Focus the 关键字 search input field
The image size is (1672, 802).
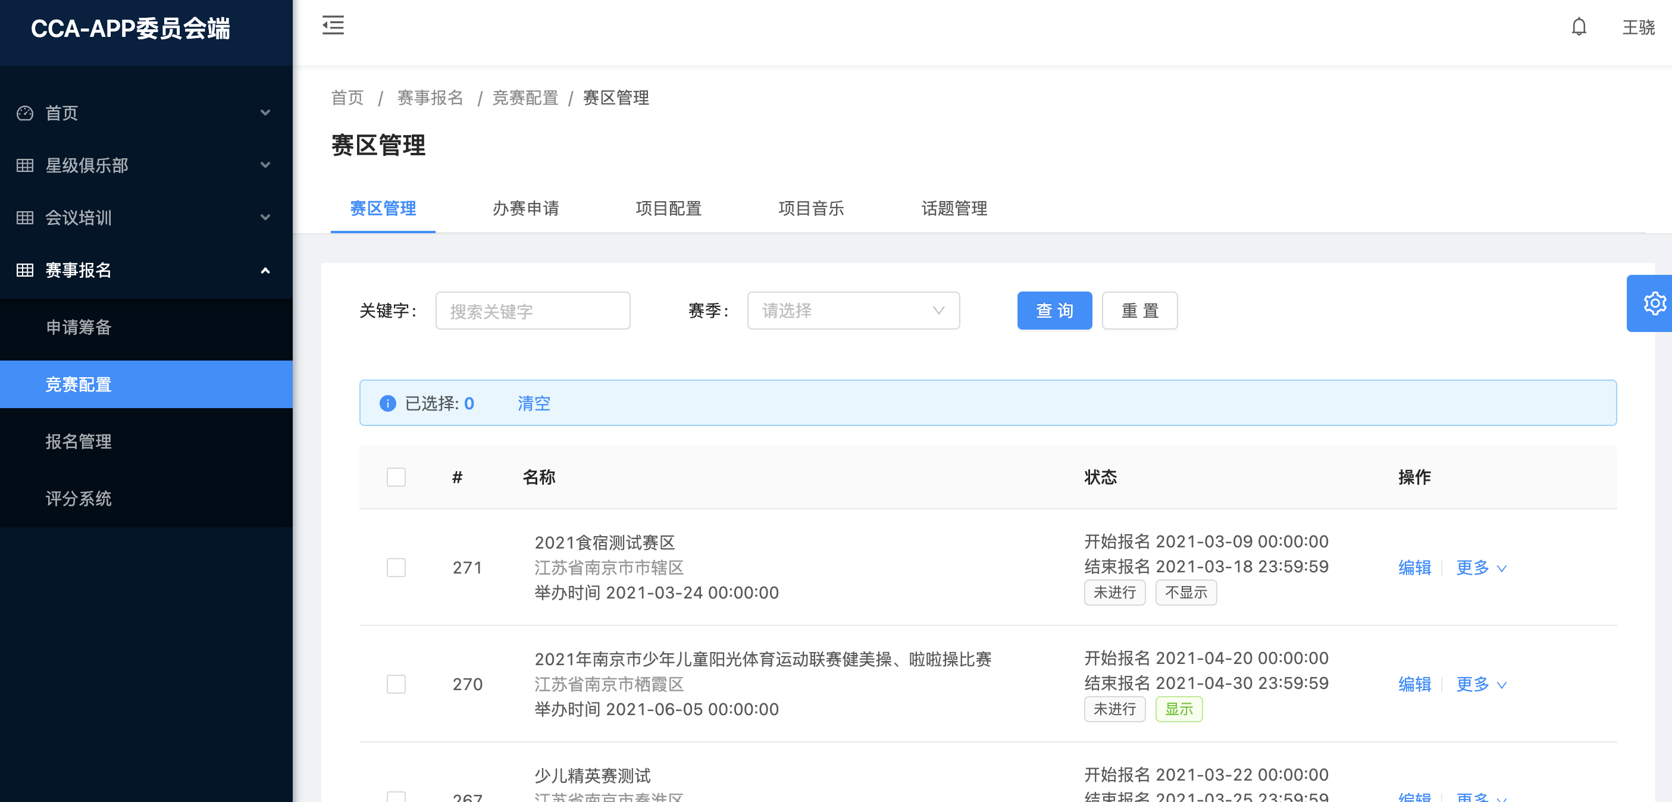tap(532, 311)
